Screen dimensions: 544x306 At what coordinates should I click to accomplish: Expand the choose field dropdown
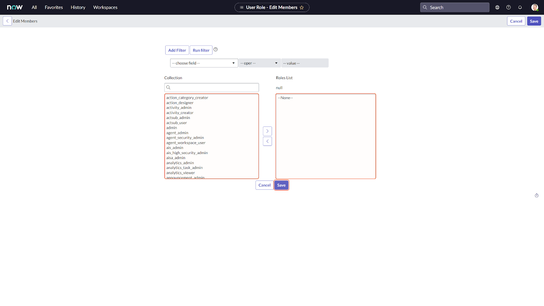click(204, 63)
